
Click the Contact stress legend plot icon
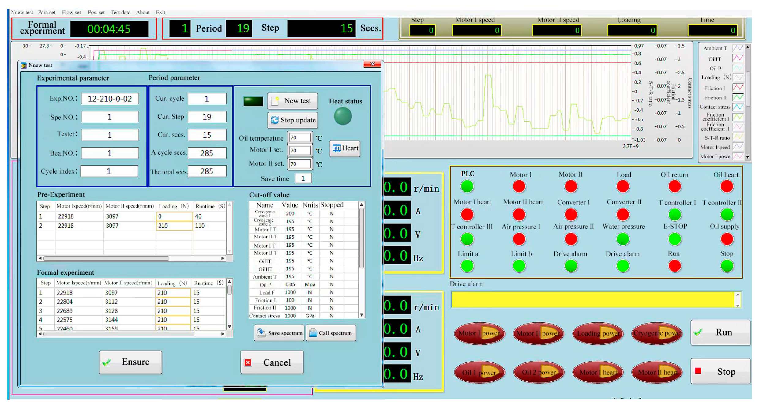coord(738,107)
